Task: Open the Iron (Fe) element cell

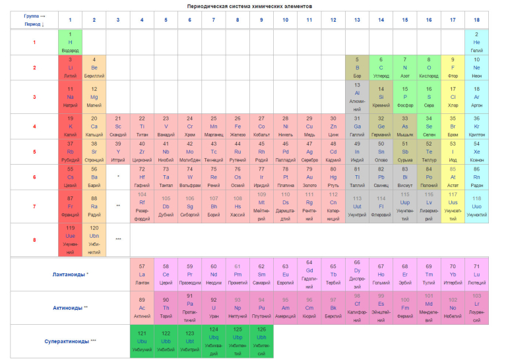Action: click(x=238, y=126)
